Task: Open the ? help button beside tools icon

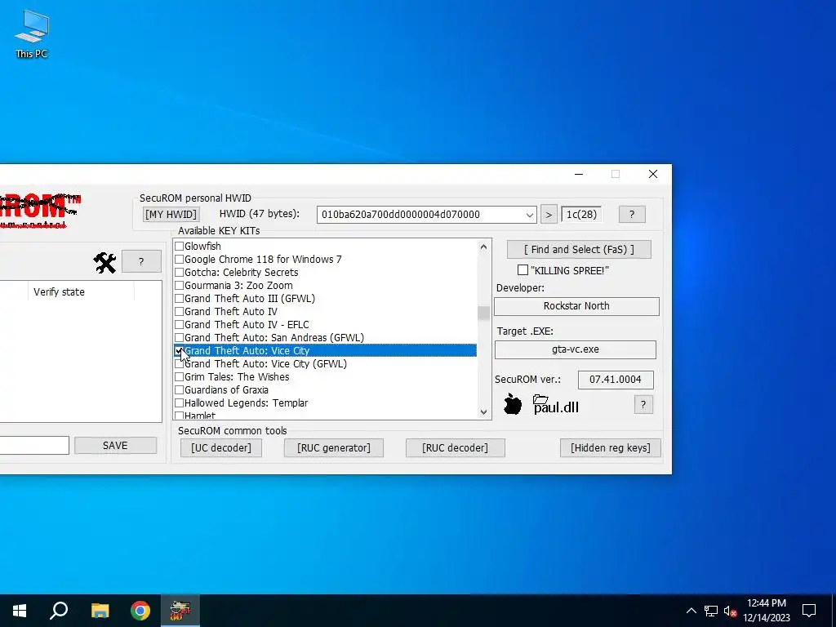Action: click(x=140, y=262)
